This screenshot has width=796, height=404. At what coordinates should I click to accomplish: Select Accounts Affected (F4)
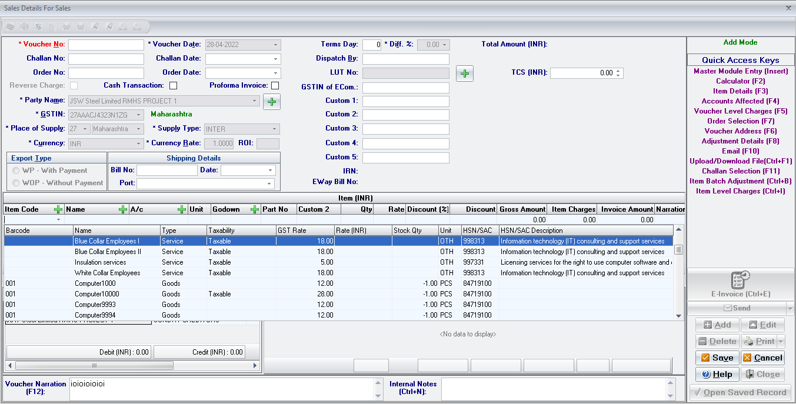pyautogui.click(x=741, y=101)
